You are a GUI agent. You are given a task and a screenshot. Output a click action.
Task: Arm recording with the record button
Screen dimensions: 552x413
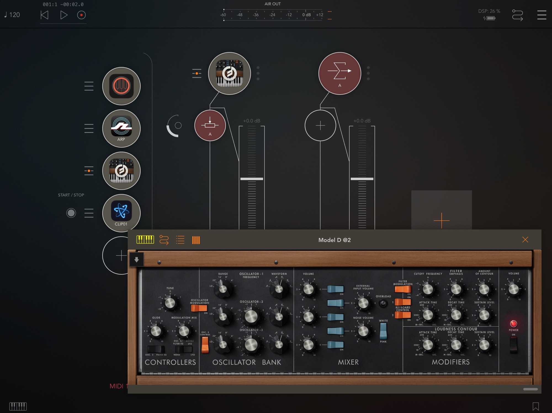point(81,15)
